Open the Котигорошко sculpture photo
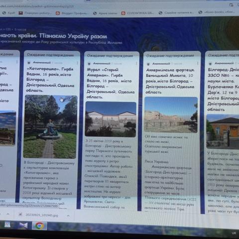 tap(50, 126)
